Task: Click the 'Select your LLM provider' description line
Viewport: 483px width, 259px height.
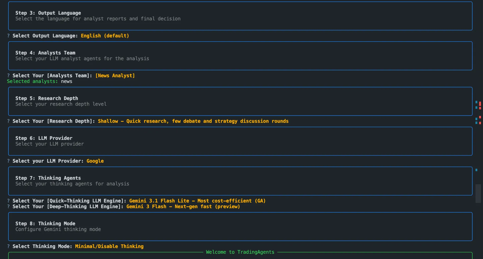Action: point(50,144)
